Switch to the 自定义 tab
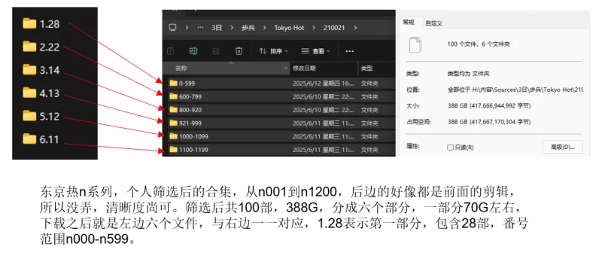 click(434, 23)
